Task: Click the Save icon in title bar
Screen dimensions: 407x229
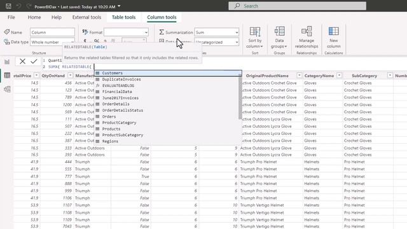Action: (x=8, y=6)
